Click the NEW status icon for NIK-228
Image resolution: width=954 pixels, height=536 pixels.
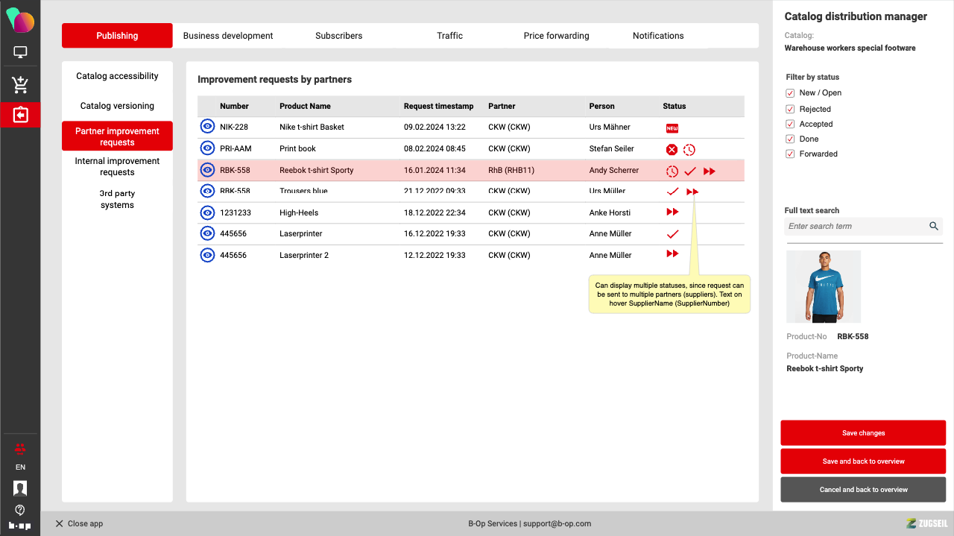[672, 128]
